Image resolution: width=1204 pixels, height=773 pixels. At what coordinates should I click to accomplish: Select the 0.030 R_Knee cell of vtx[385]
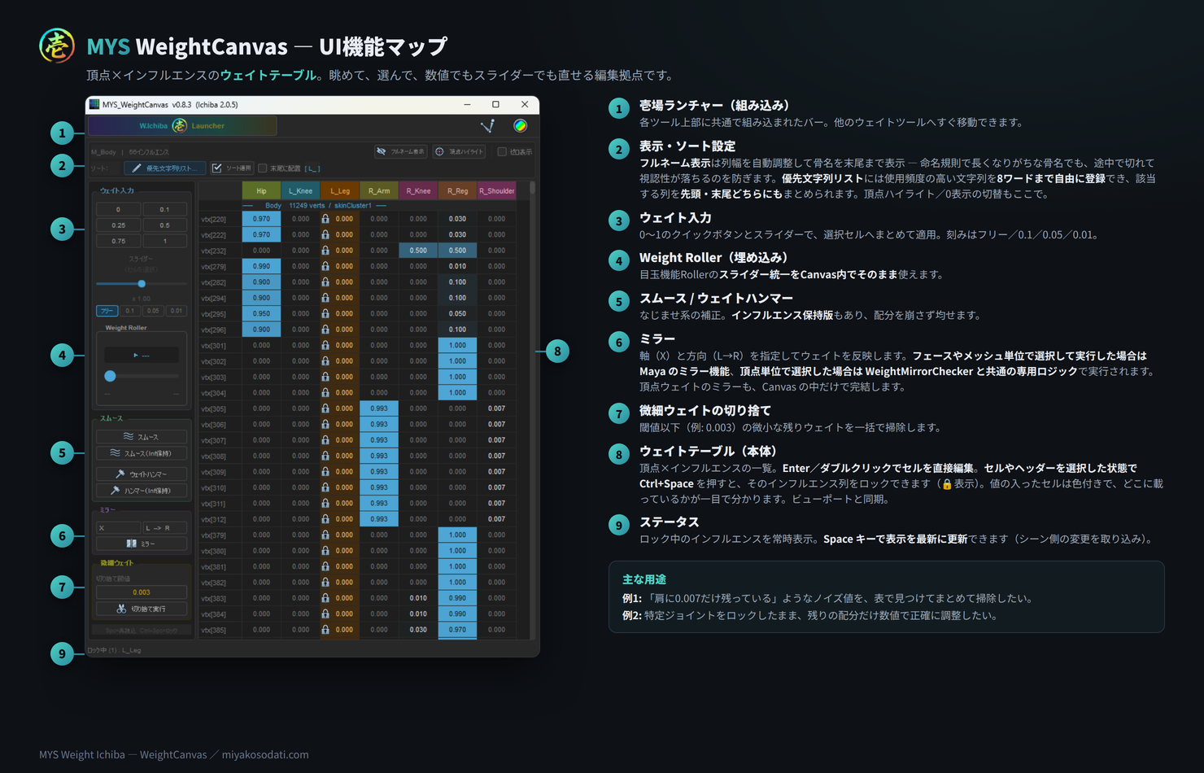point(418,630)
